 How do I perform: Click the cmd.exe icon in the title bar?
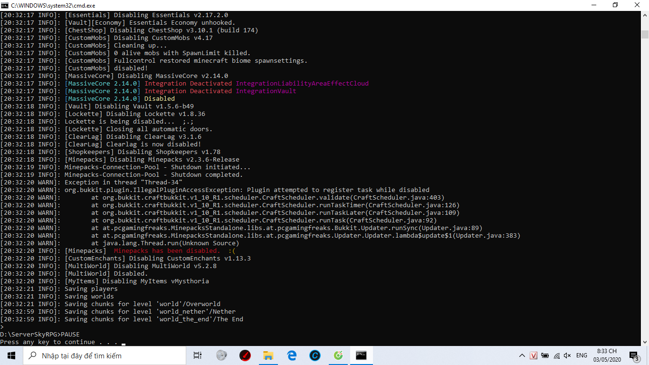point(4,5)
